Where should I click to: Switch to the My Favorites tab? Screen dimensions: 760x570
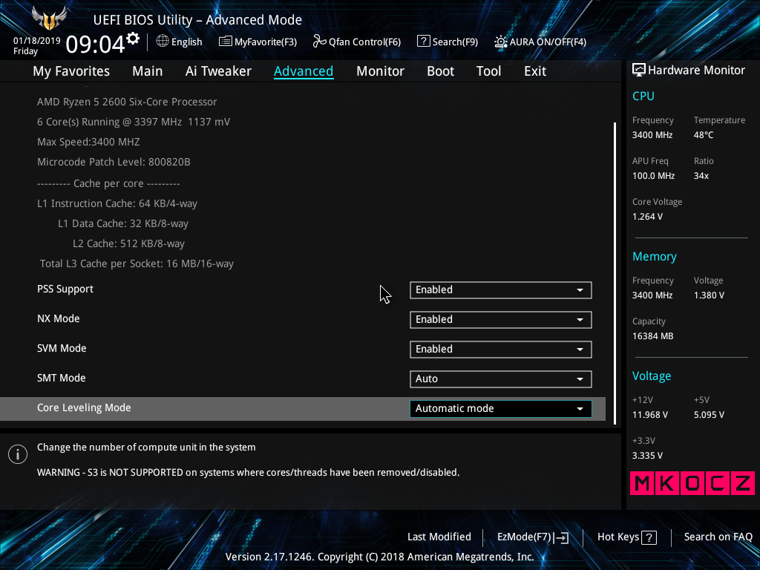tap(71, 71)
